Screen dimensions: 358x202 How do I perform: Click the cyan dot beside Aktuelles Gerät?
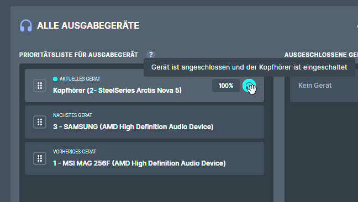pos(55,79)
